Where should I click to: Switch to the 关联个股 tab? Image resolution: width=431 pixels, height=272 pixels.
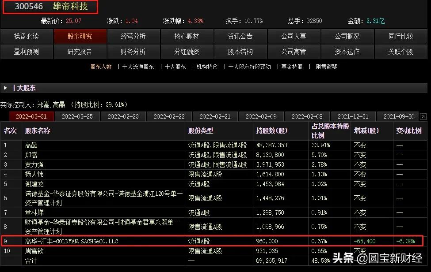[x=401, y=52]
